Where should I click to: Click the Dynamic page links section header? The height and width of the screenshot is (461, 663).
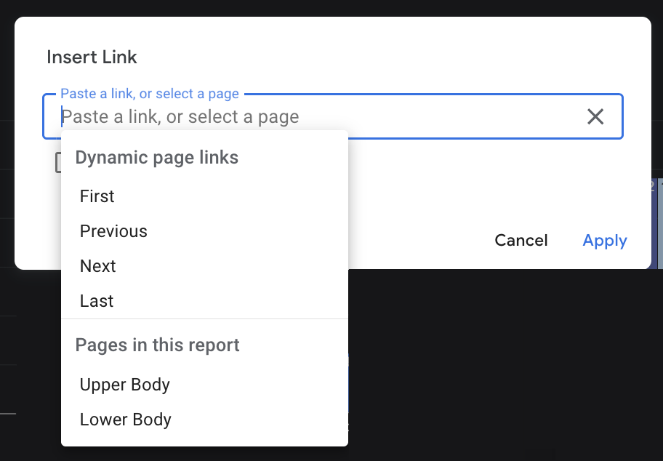pyautogui.click(x=157, y=158)
